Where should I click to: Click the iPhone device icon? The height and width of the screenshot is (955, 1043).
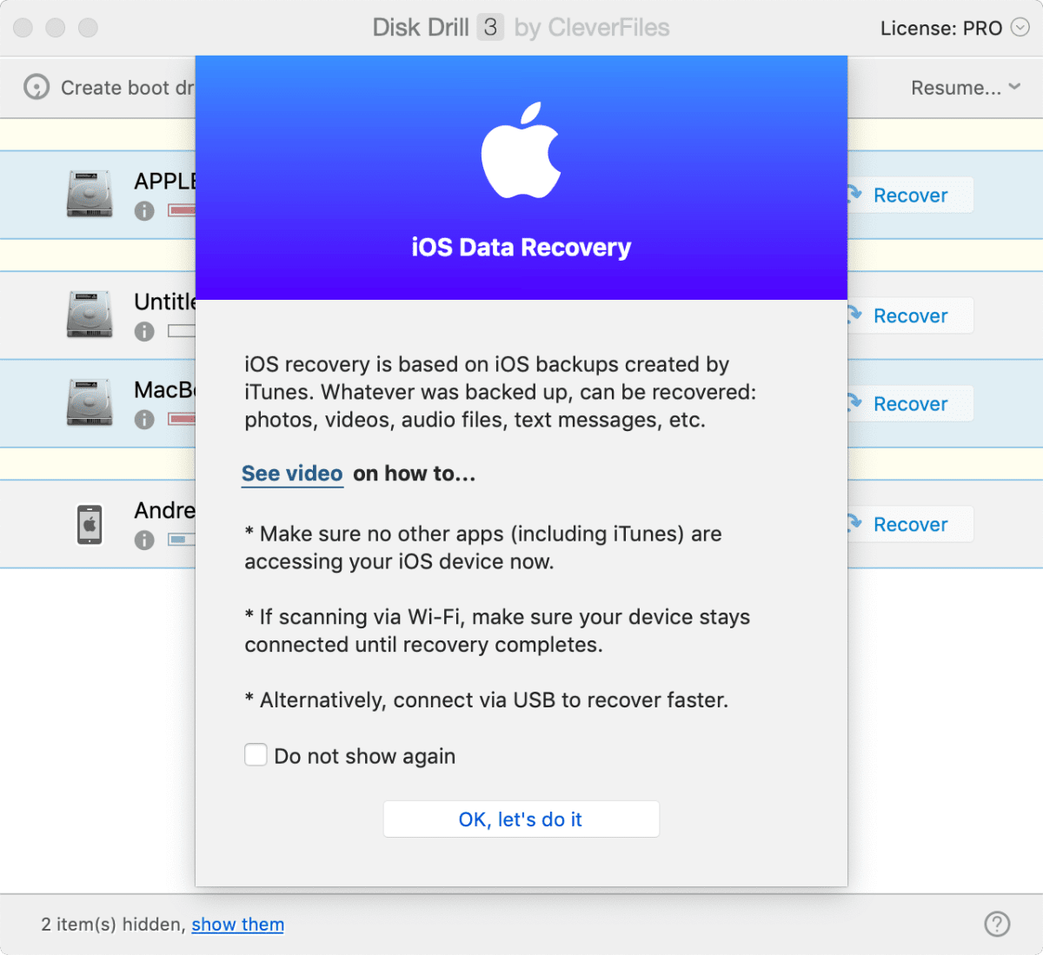click(90, 524)
